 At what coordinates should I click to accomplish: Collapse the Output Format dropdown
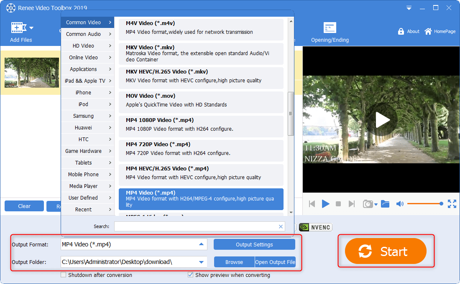201,244
